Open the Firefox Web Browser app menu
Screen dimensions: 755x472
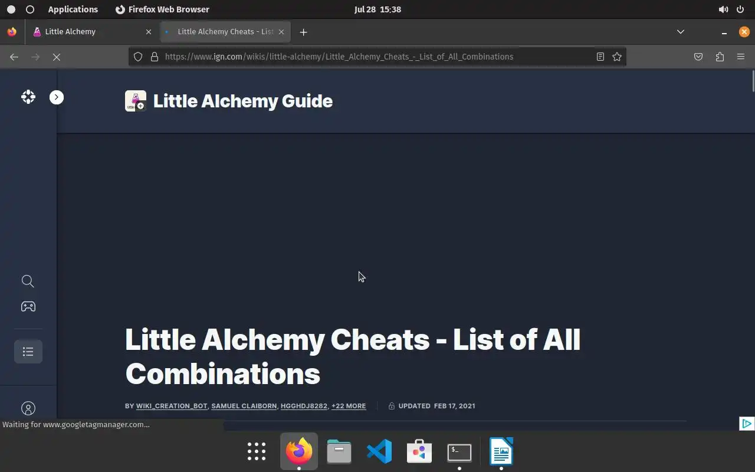tap(162, 9)
